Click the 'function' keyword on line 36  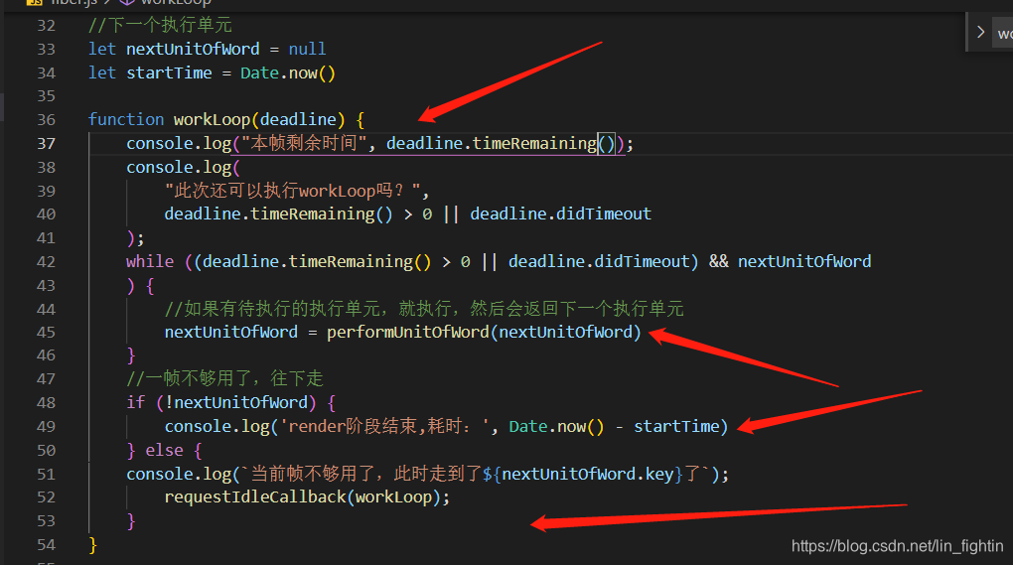coord(126,119)
